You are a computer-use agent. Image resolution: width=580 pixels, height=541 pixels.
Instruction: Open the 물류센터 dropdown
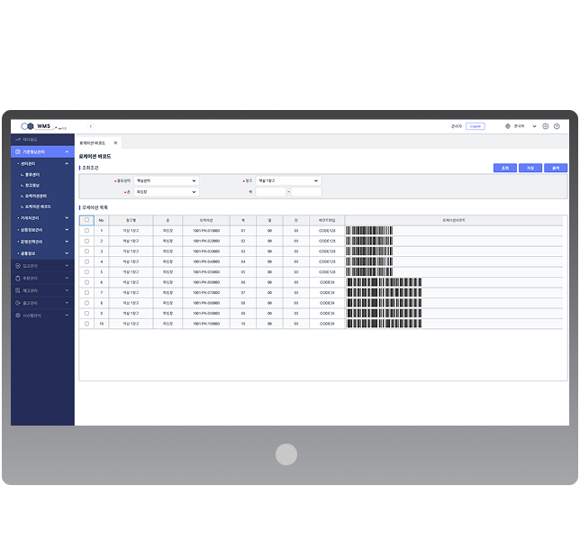coord(165,180)
